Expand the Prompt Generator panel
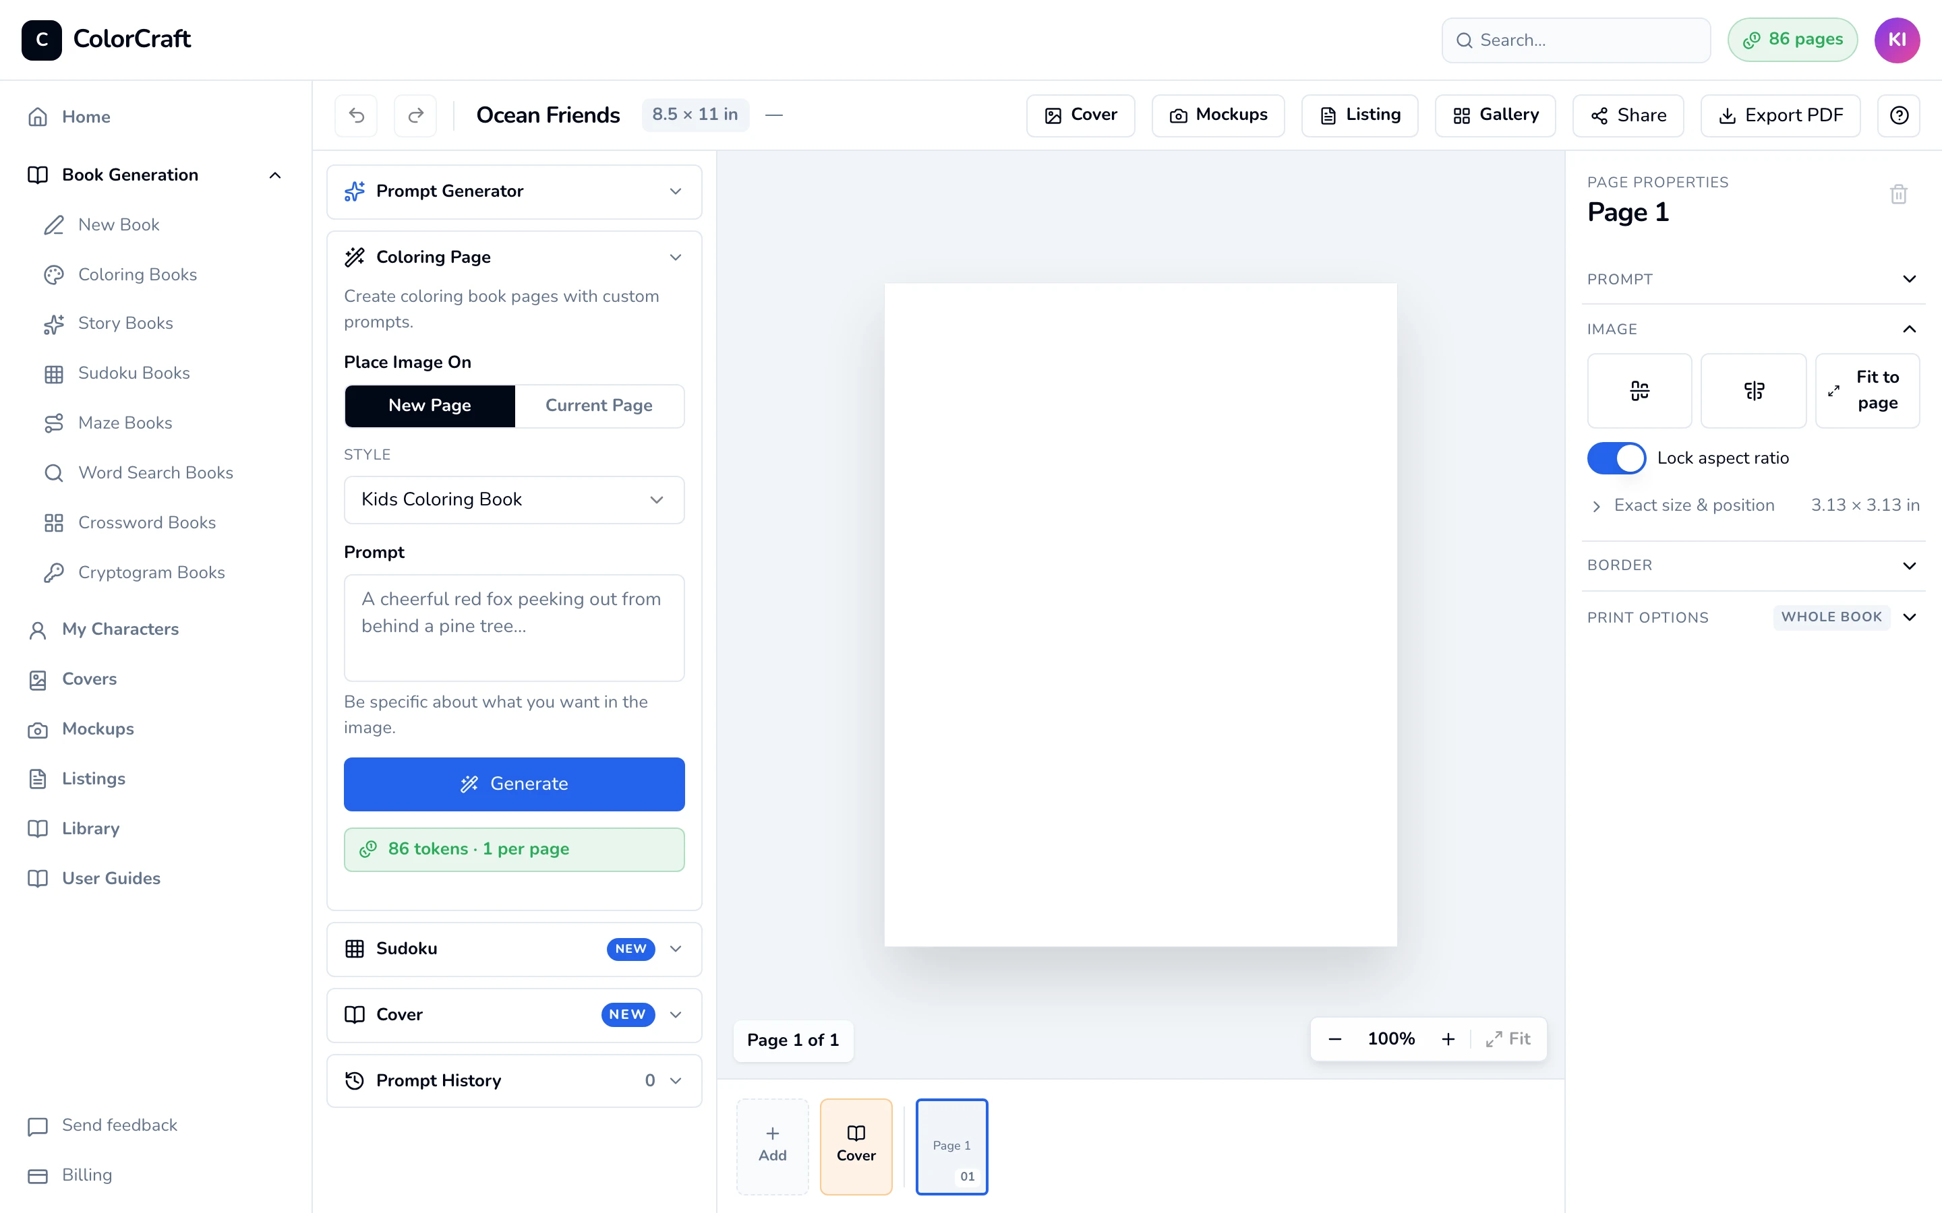 pos(514,192)
